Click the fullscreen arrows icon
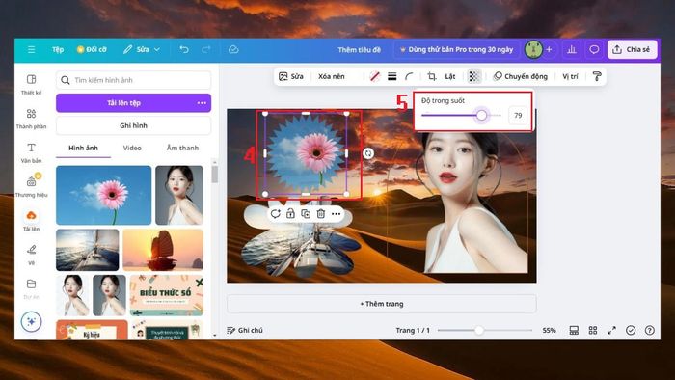 coord(611,330)
